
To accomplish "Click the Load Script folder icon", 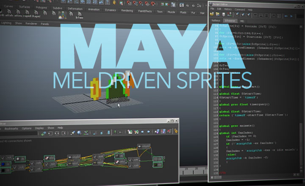I will [212, 14].
